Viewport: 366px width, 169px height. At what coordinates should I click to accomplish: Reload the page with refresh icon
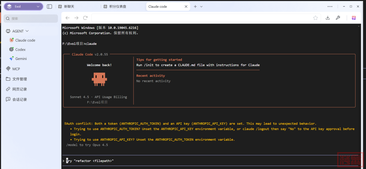click(85, 18)
